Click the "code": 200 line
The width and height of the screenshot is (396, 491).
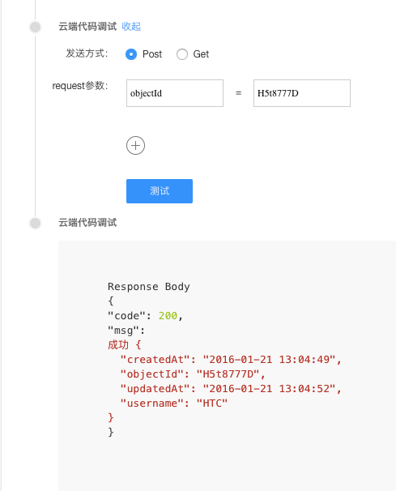point(145,316)
